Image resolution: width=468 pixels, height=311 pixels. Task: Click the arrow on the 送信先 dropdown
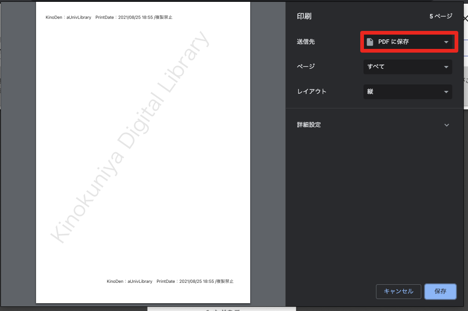pos(446,42)
